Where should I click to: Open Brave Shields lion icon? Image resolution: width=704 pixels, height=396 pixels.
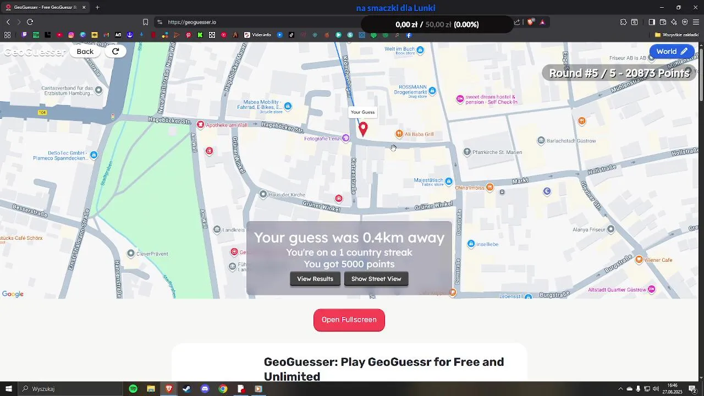(x=530, y=22)
